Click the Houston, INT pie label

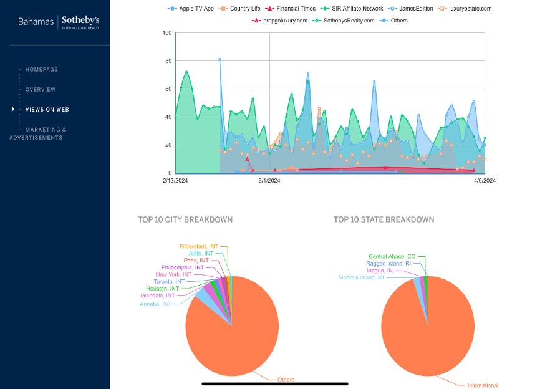coord(162,289)
